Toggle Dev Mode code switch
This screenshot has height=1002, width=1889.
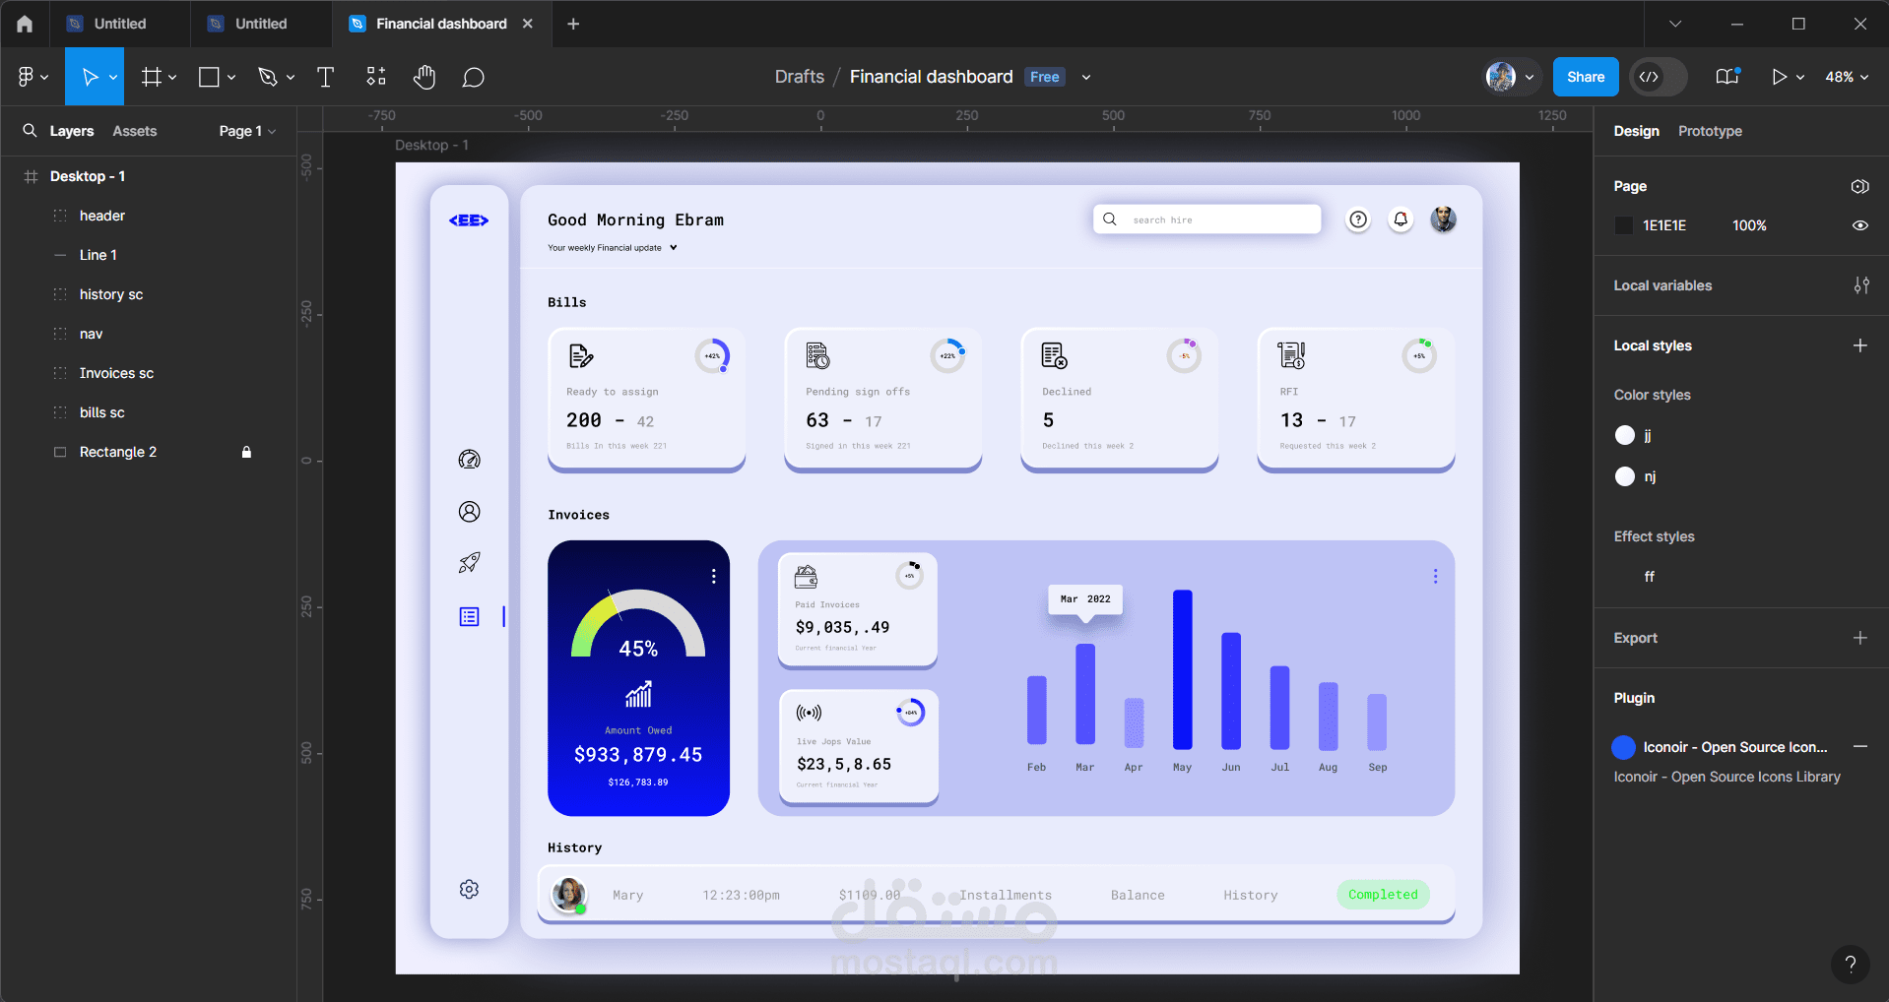pyautogui.click(x=1658, y=77)
